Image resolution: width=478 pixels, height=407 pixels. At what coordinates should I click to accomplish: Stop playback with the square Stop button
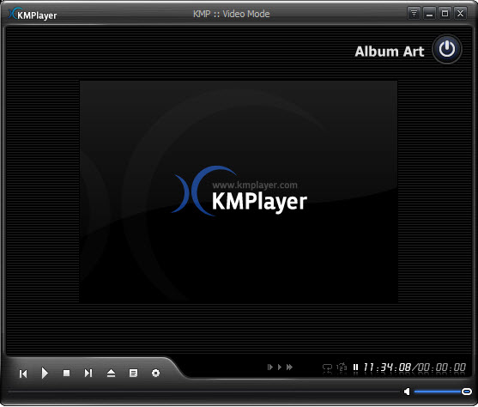pyautogui.click(x=66, y=374)
